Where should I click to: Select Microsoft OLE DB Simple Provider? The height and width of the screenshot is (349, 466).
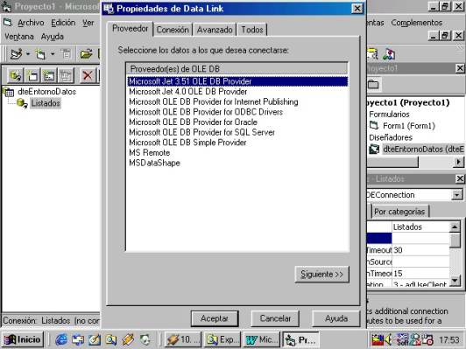pos(187,143)
